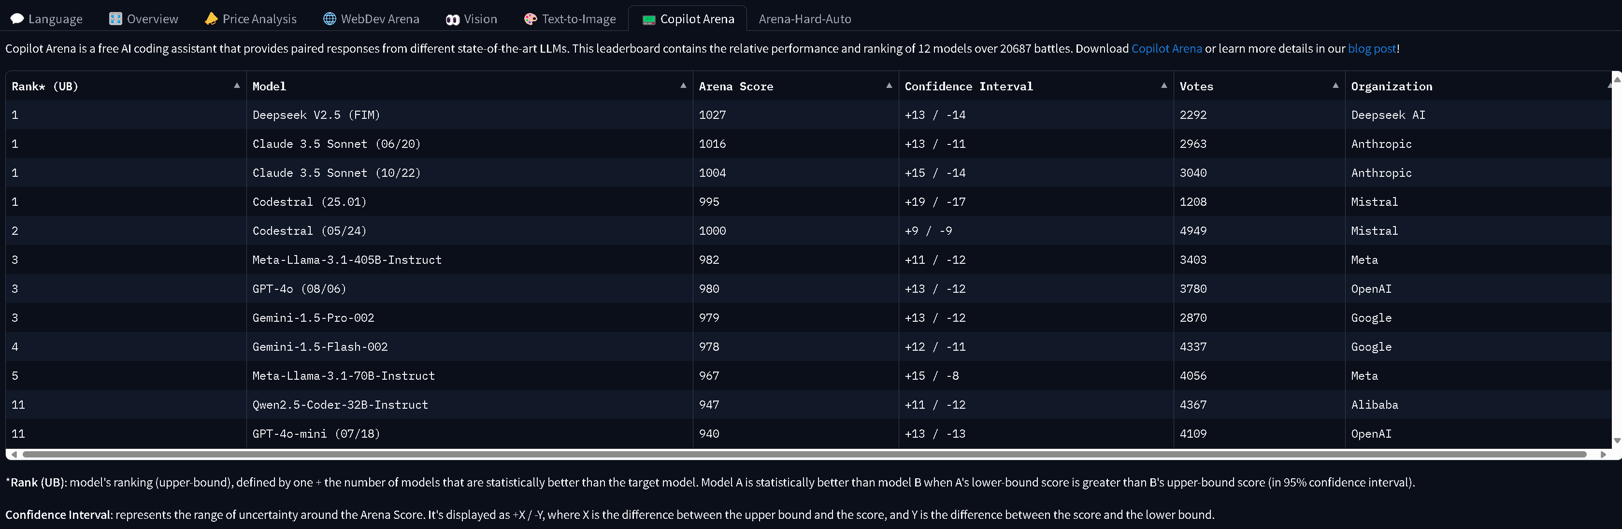Select the Deepseek V2.5 (FIM) model cell

point(316,114)
